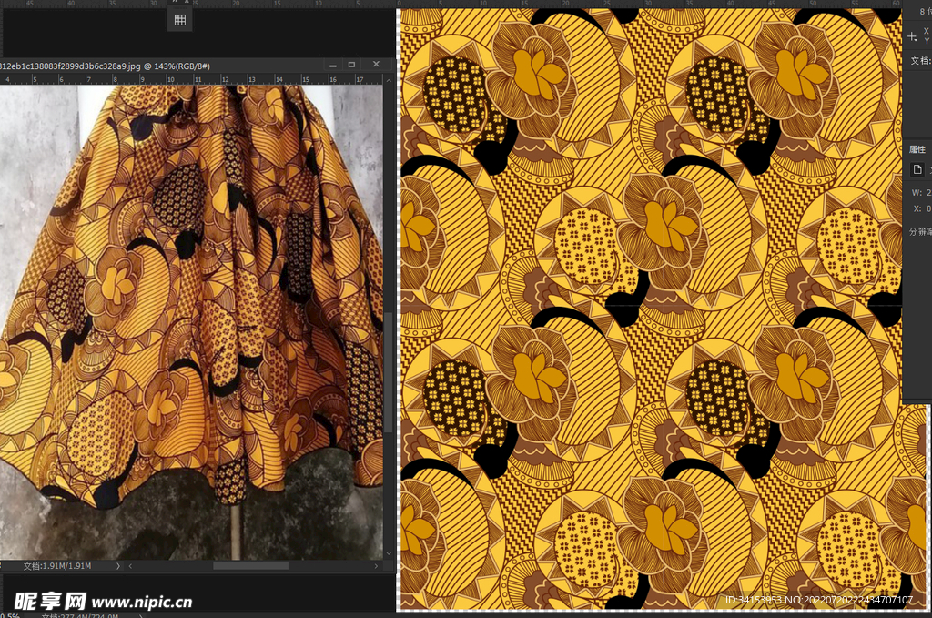
Task: Click the document title showing 143%(RGB/8#)
Action: pyautogui.click(x=105, y=66)
